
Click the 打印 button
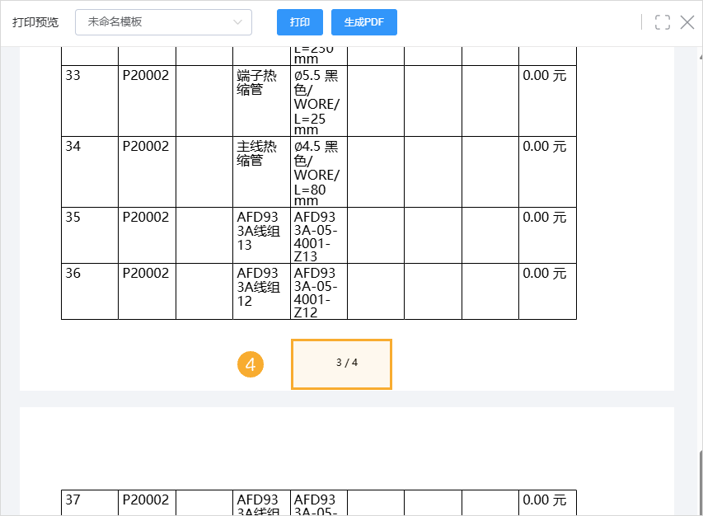coord(299,22)
